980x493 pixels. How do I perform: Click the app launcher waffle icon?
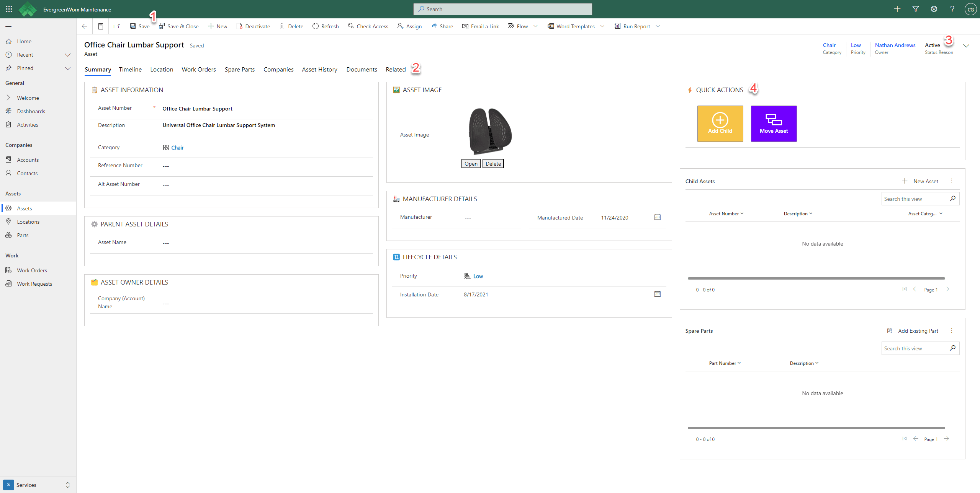click(x=9, y=9)
